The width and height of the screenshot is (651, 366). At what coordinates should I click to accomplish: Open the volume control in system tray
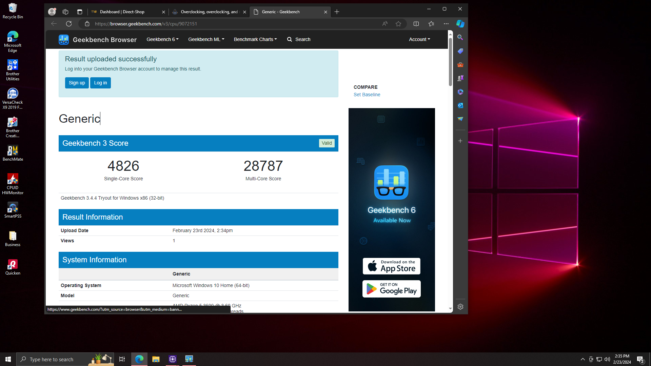point(607,359)
